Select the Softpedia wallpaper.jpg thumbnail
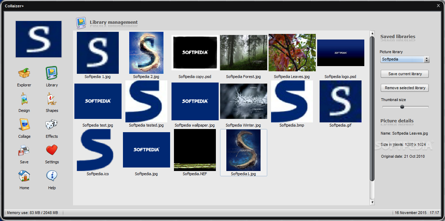The height and width of the screenshot is (221, 445). pos(195,101)
